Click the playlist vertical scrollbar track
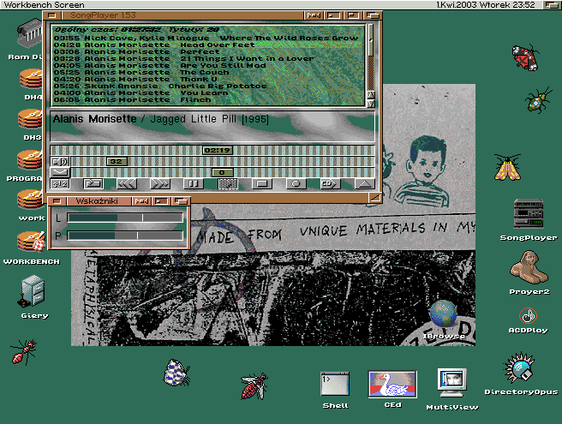The height and width of the screenshot is (424, 562). [371, 57]
